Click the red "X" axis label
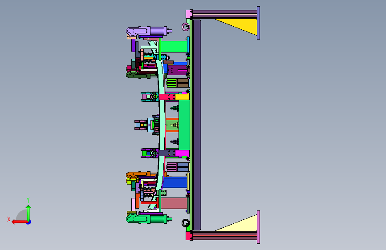This screenshot has height=250, width=386. (9, 219)
